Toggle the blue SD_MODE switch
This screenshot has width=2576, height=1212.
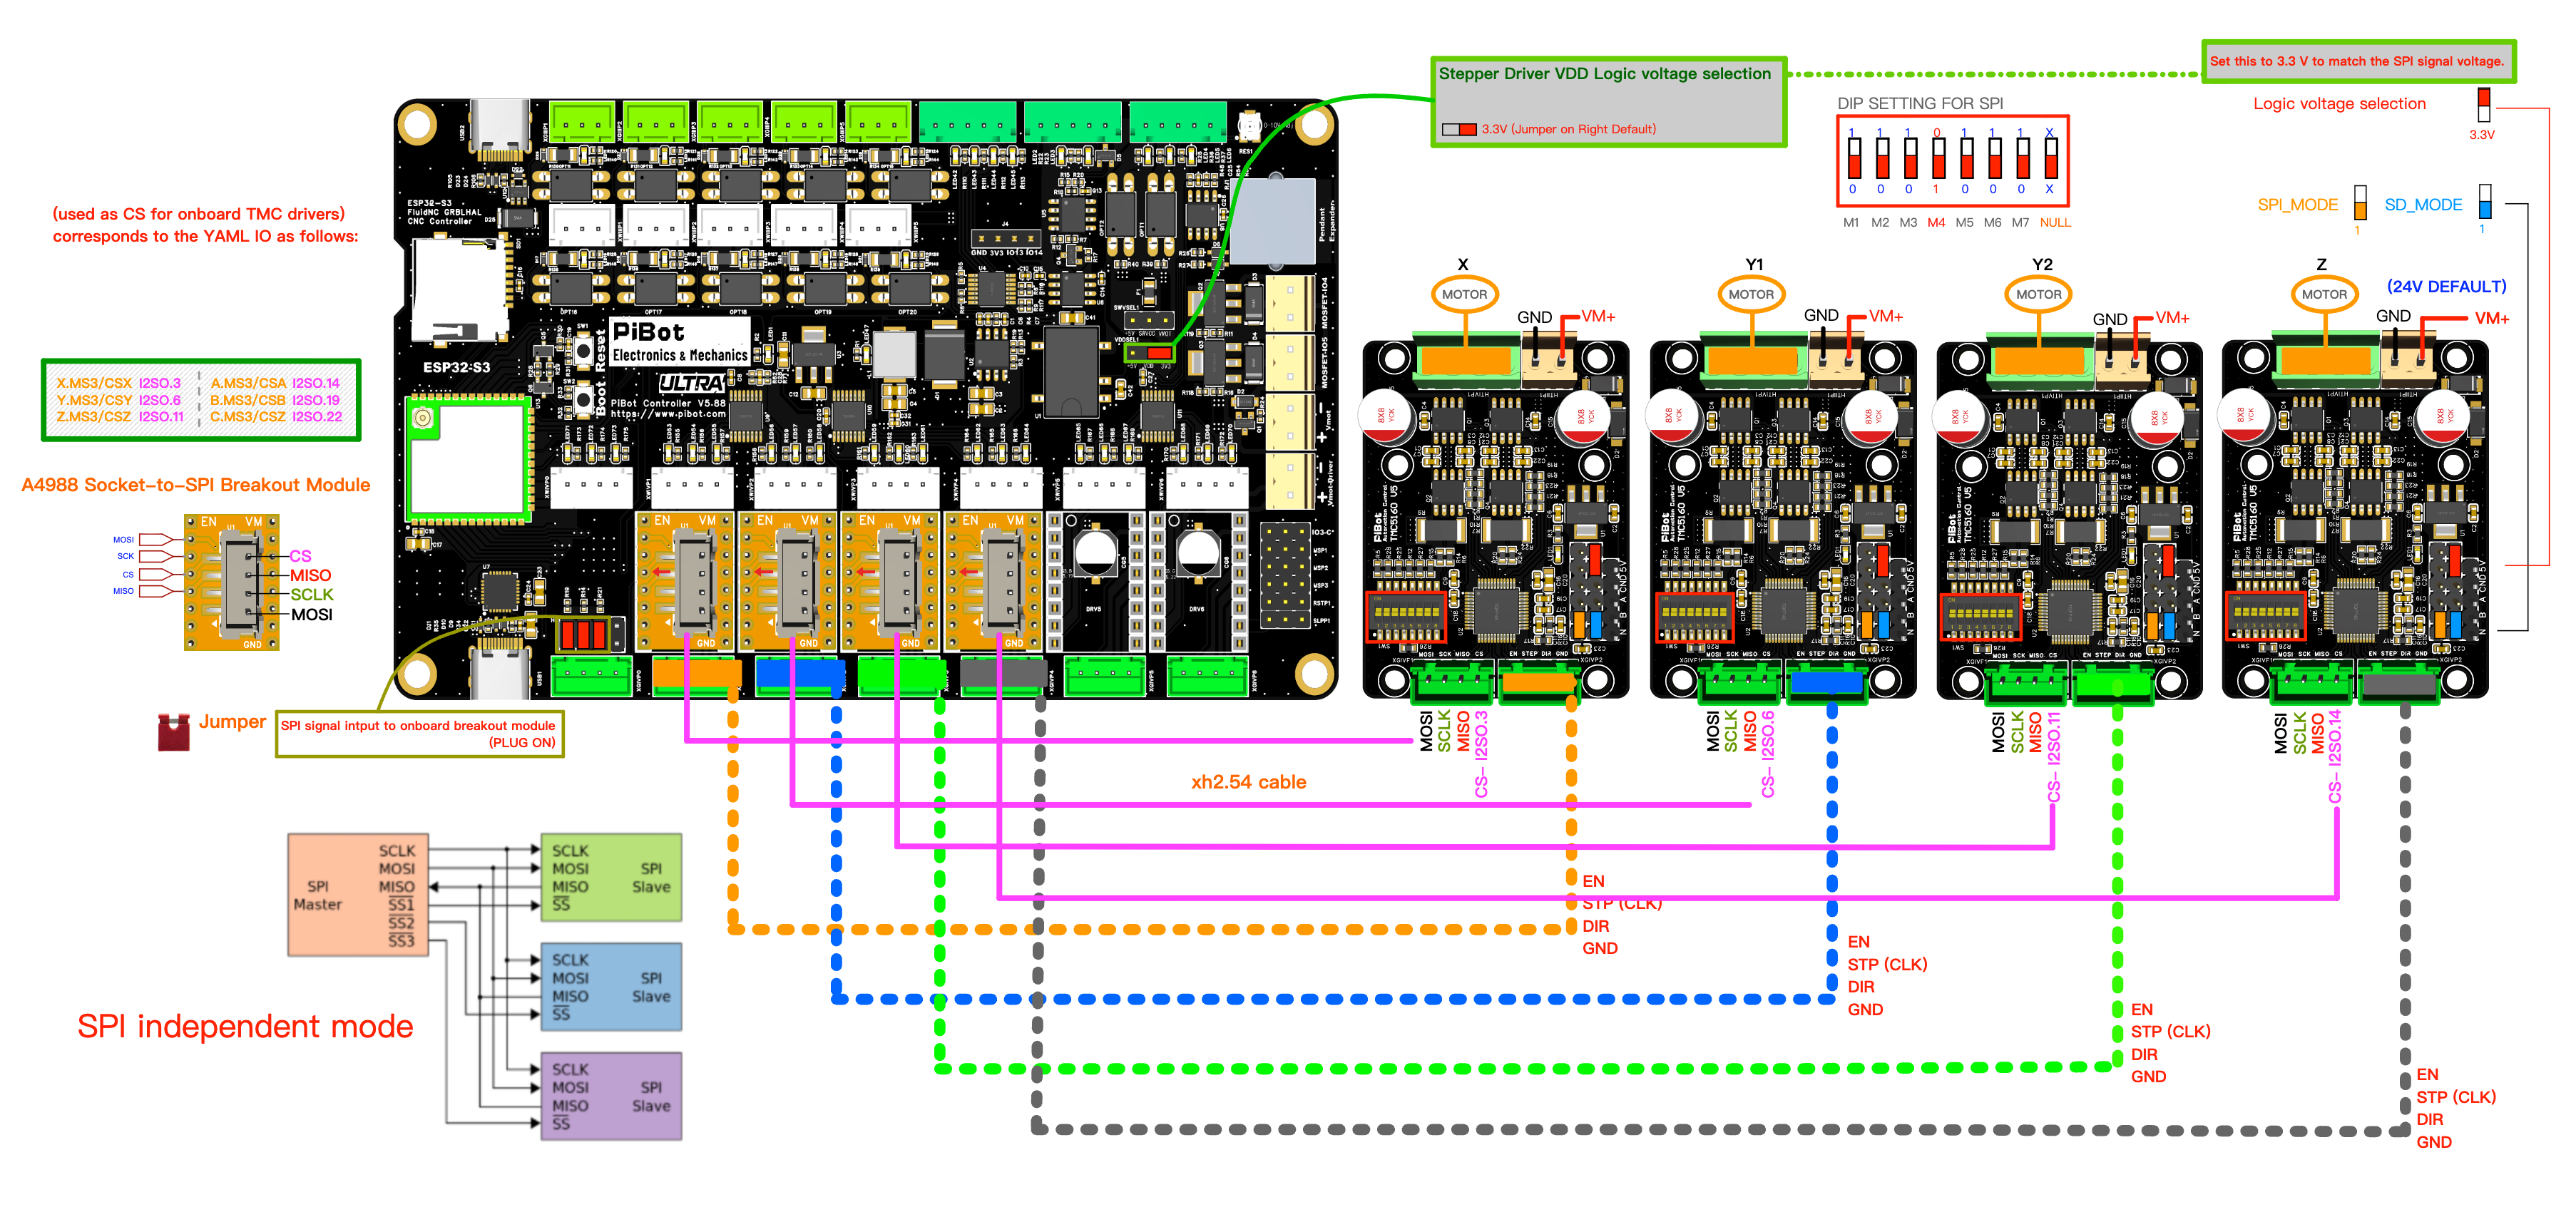pyautogui.click(x=2485, y=201)
